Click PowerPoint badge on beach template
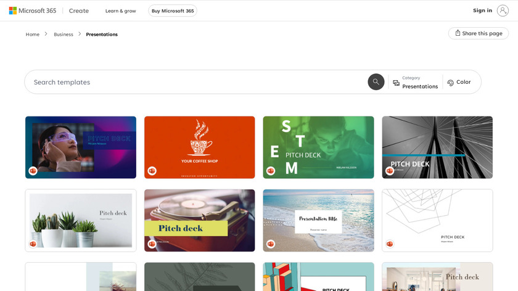 270,244
